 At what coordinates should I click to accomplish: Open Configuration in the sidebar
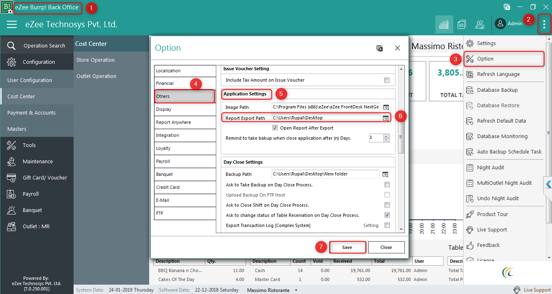tap(37, 62)
